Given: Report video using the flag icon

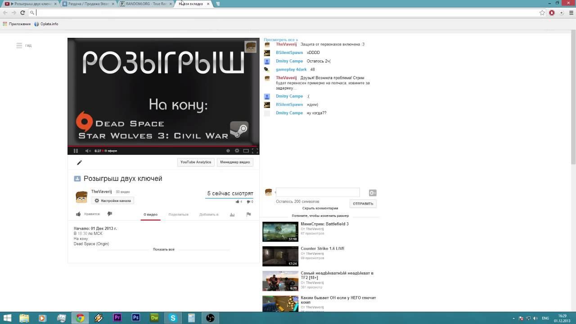Looking at the screenshot, I should coord(248,215).
